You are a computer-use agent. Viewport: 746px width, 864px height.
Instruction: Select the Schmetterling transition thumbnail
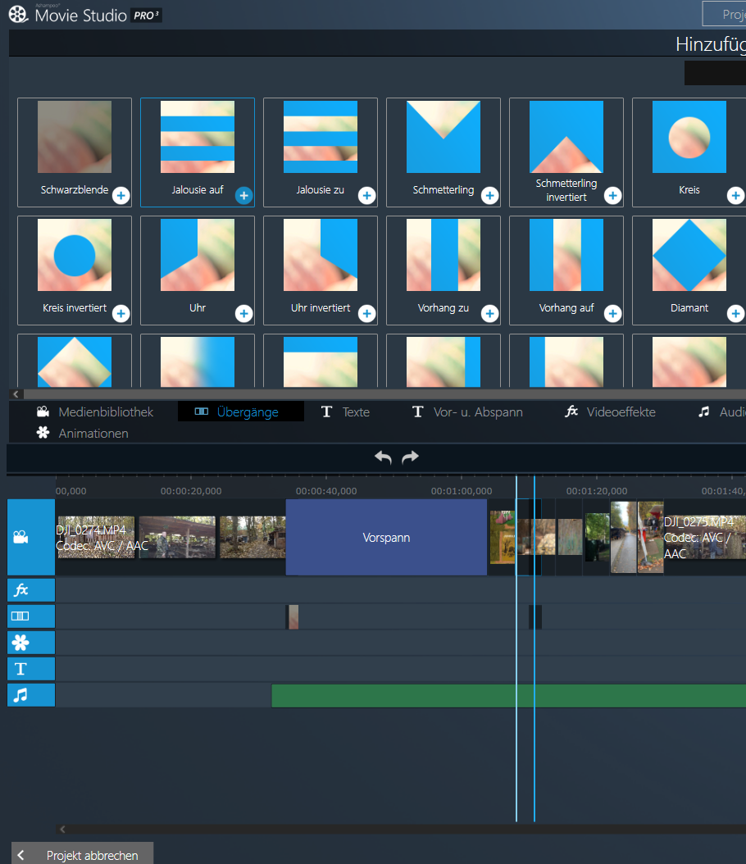pos(443,137)
